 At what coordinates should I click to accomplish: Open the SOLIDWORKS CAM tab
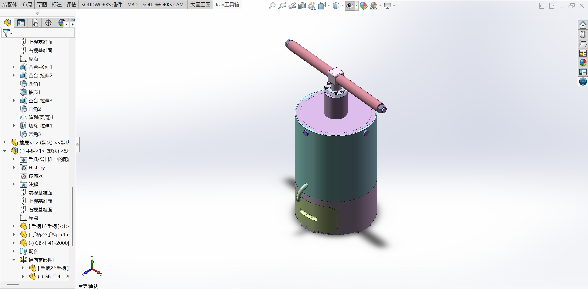pos(163,4)
